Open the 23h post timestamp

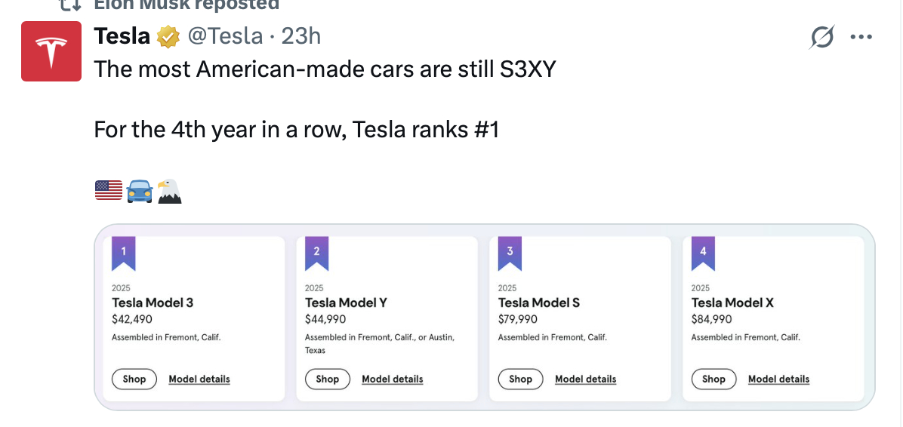[300, 37]
